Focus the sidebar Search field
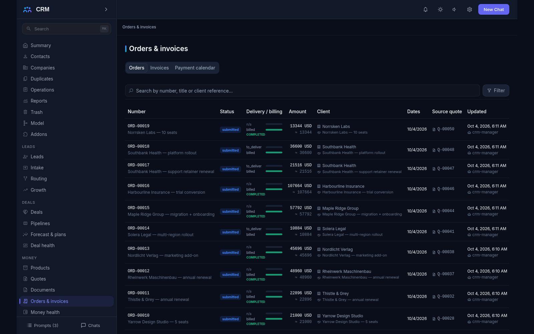 pos(66,29)
